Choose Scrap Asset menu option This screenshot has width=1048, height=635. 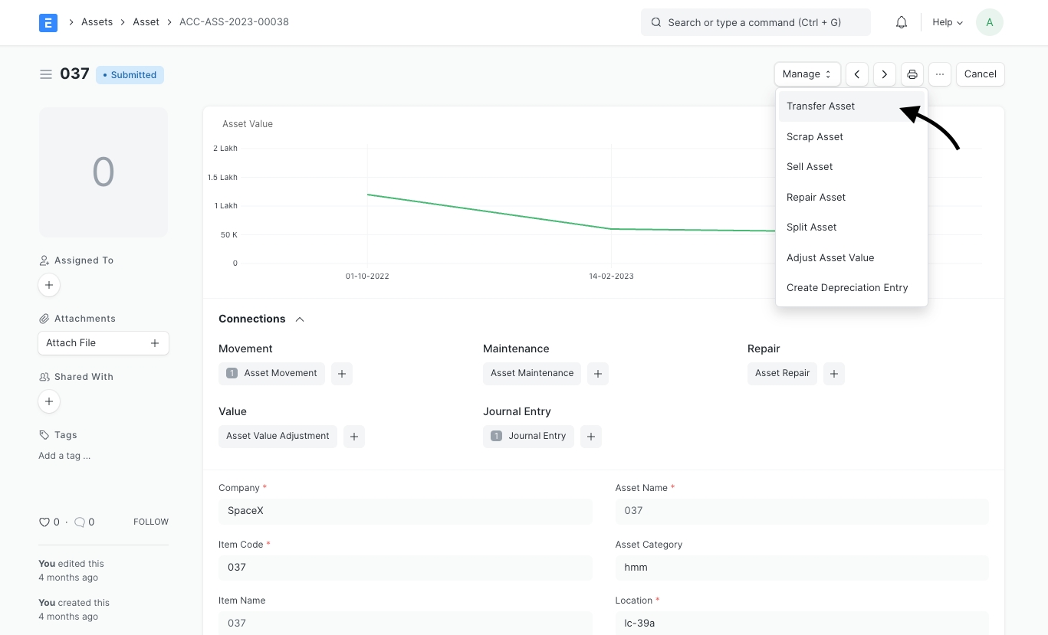click(815, 136)
